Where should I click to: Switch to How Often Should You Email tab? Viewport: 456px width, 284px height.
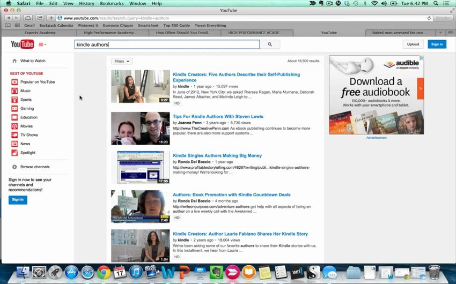tap(184, 33)
